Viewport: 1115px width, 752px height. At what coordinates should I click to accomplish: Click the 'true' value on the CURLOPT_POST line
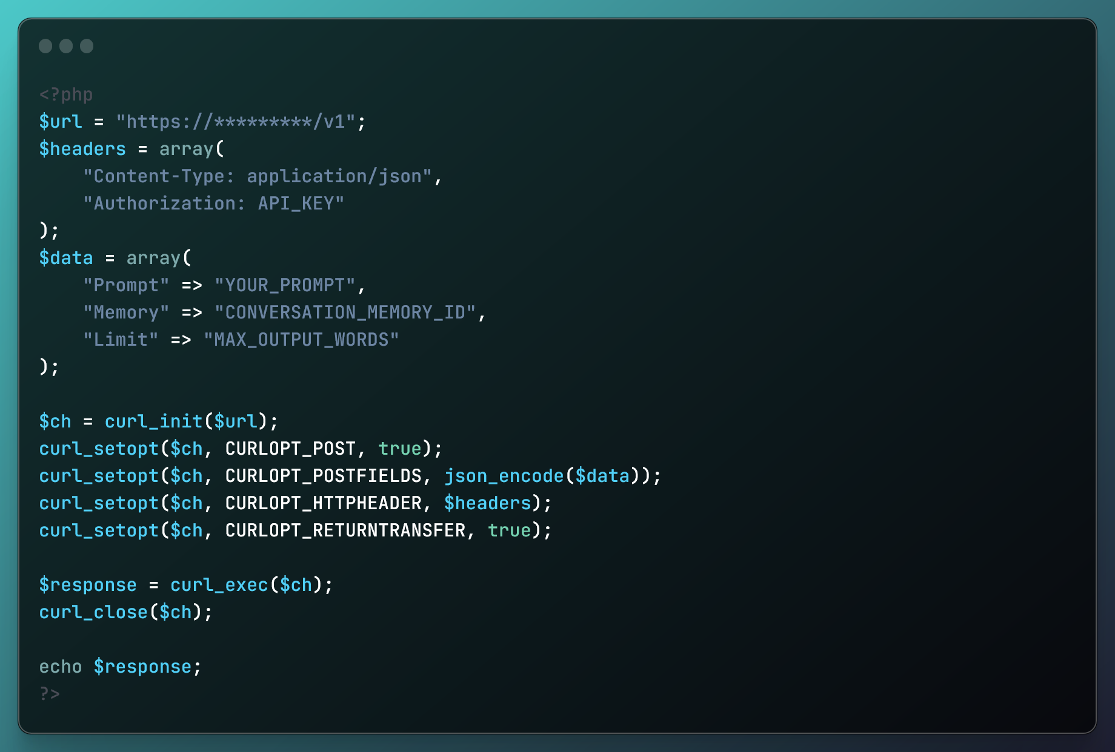coord(400,449)
